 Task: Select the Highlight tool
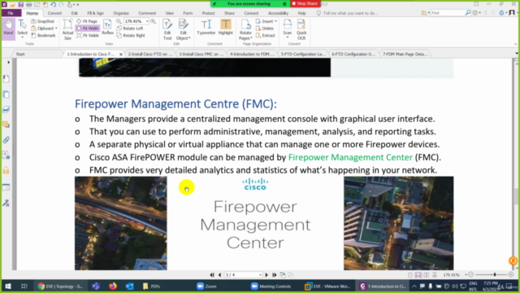coord(226,27)
